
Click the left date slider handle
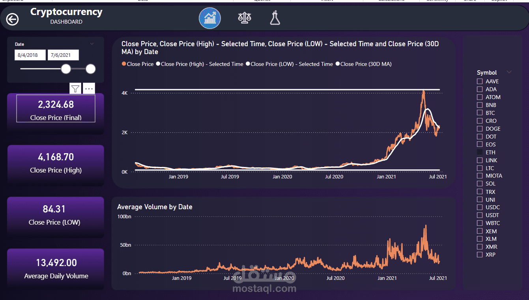[66, 69]
